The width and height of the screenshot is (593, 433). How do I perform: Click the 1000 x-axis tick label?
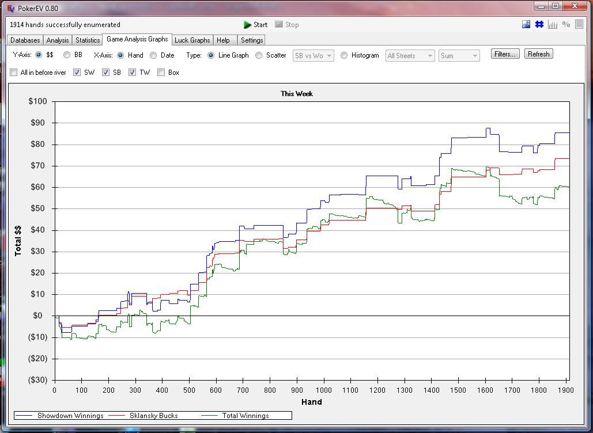(324, 390)
